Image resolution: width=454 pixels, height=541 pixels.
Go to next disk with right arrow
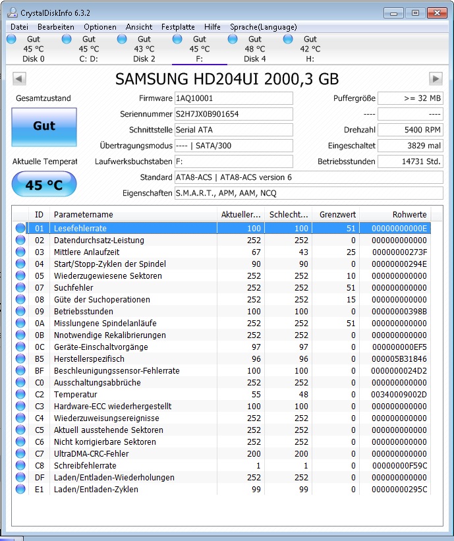(436, 79)
